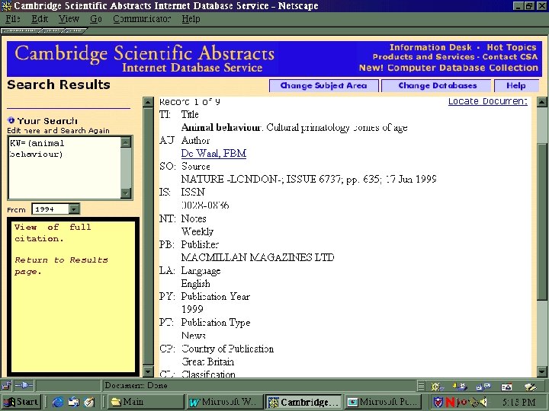549x411 pixels.
Task: Open the Information Desk link
Action: coord(431,47)
